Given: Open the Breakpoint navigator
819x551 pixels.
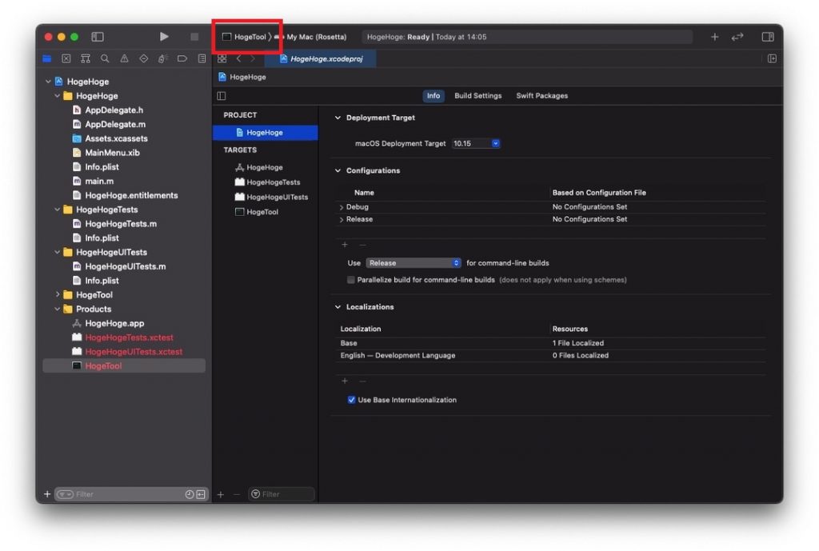Looking at the screenshot, I should (182, 58).
